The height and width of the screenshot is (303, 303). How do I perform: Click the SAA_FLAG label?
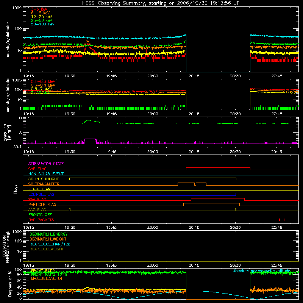(x=37, y=199)
